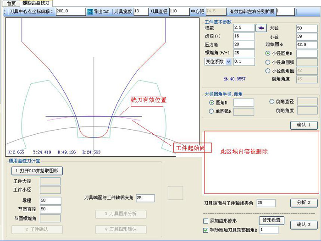Switch to the 首页 tab
Screen dimensions: 321x241
pyautogui.click(x=11, y=3)
